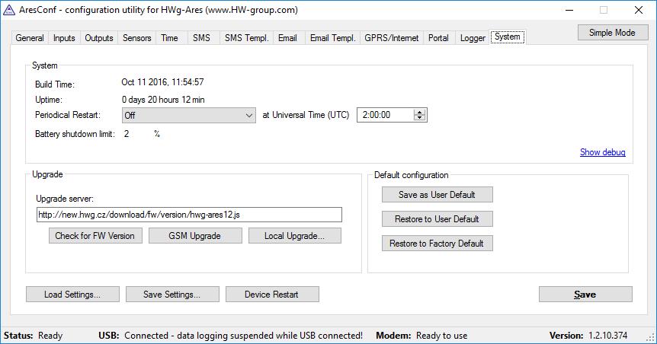
Task: Open the Portal tab
Action: click(x=438, y=38)
